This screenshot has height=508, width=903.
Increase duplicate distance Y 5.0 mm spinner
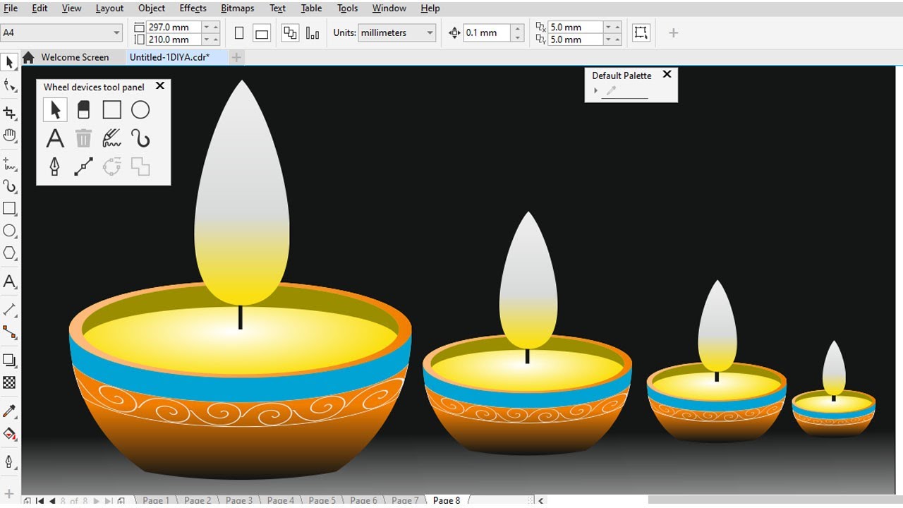click(617, 38)
